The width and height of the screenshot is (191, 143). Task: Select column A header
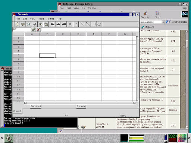click(x=32, y=34)
